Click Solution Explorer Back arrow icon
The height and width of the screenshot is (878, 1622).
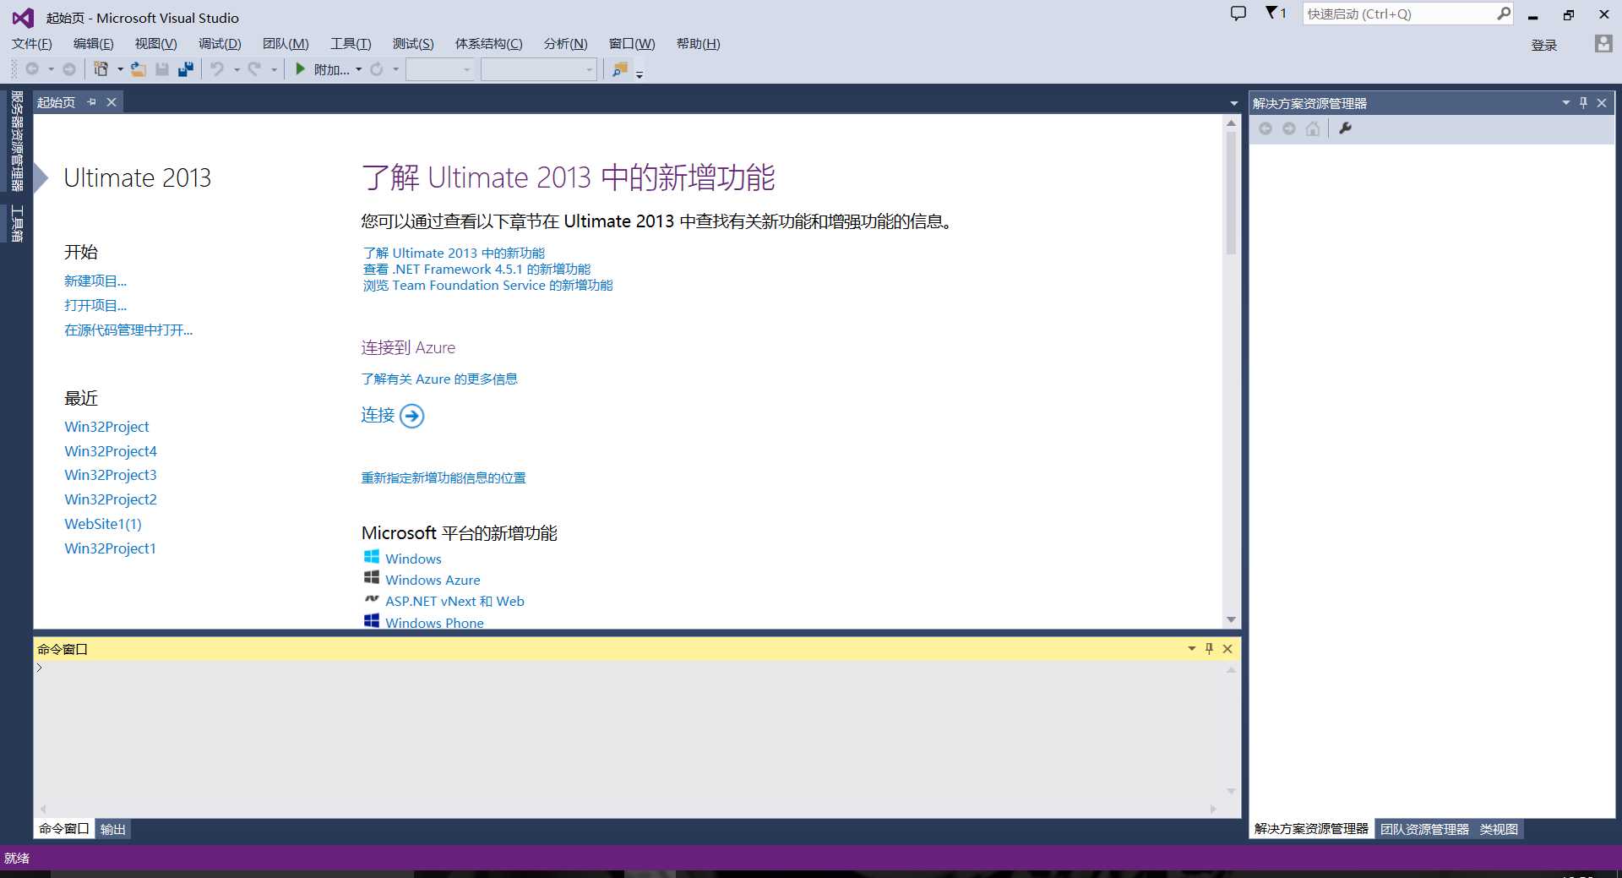(1265, 128)
